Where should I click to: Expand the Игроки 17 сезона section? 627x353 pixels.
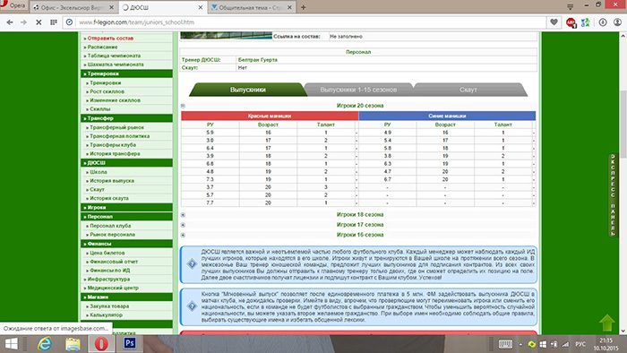pyautogui.click(x=183, y=225)
